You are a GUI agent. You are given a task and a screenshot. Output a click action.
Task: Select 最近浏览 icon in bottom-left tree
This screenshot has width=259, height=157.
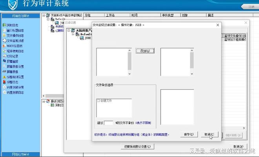tap(48, 102)
